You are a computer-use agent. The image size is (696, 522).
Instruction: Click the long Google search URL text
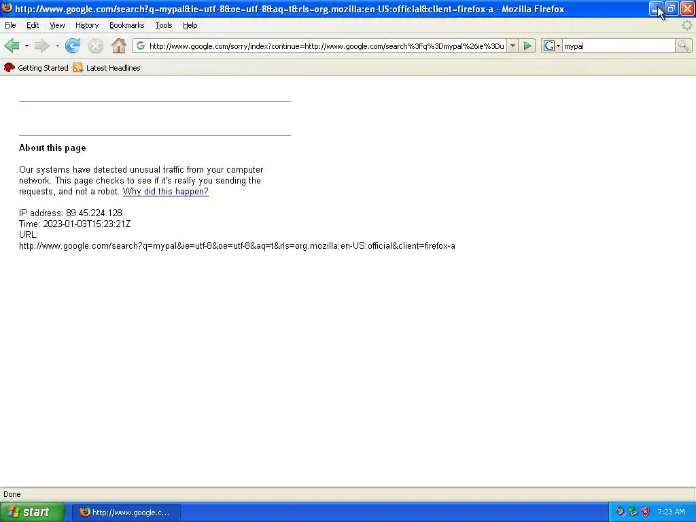coord(237,246)
